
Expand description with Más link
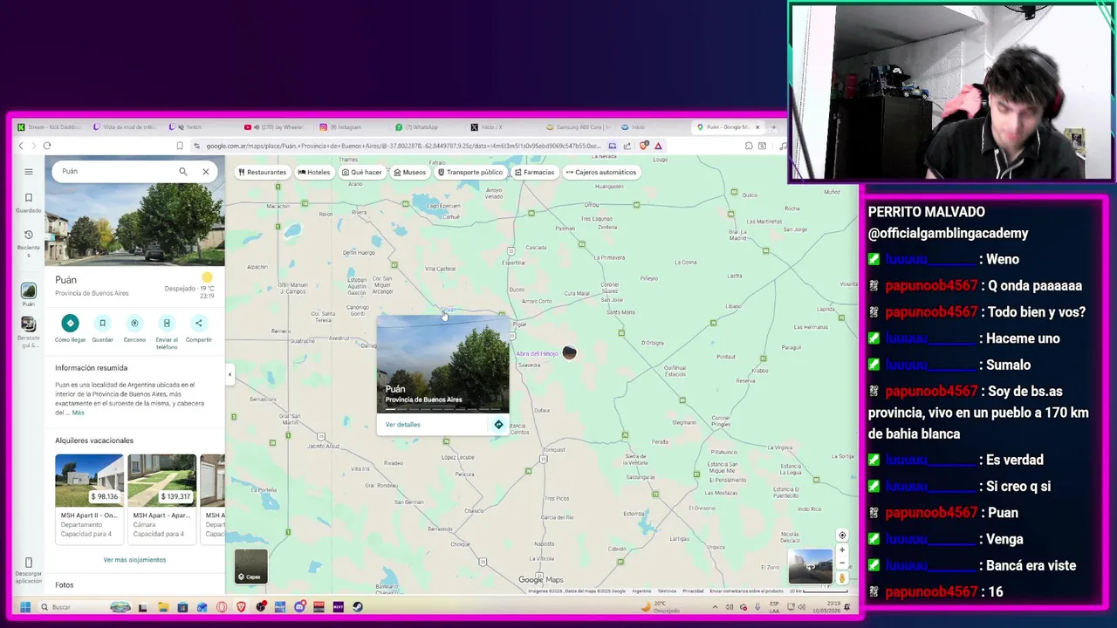click(79, 413)
